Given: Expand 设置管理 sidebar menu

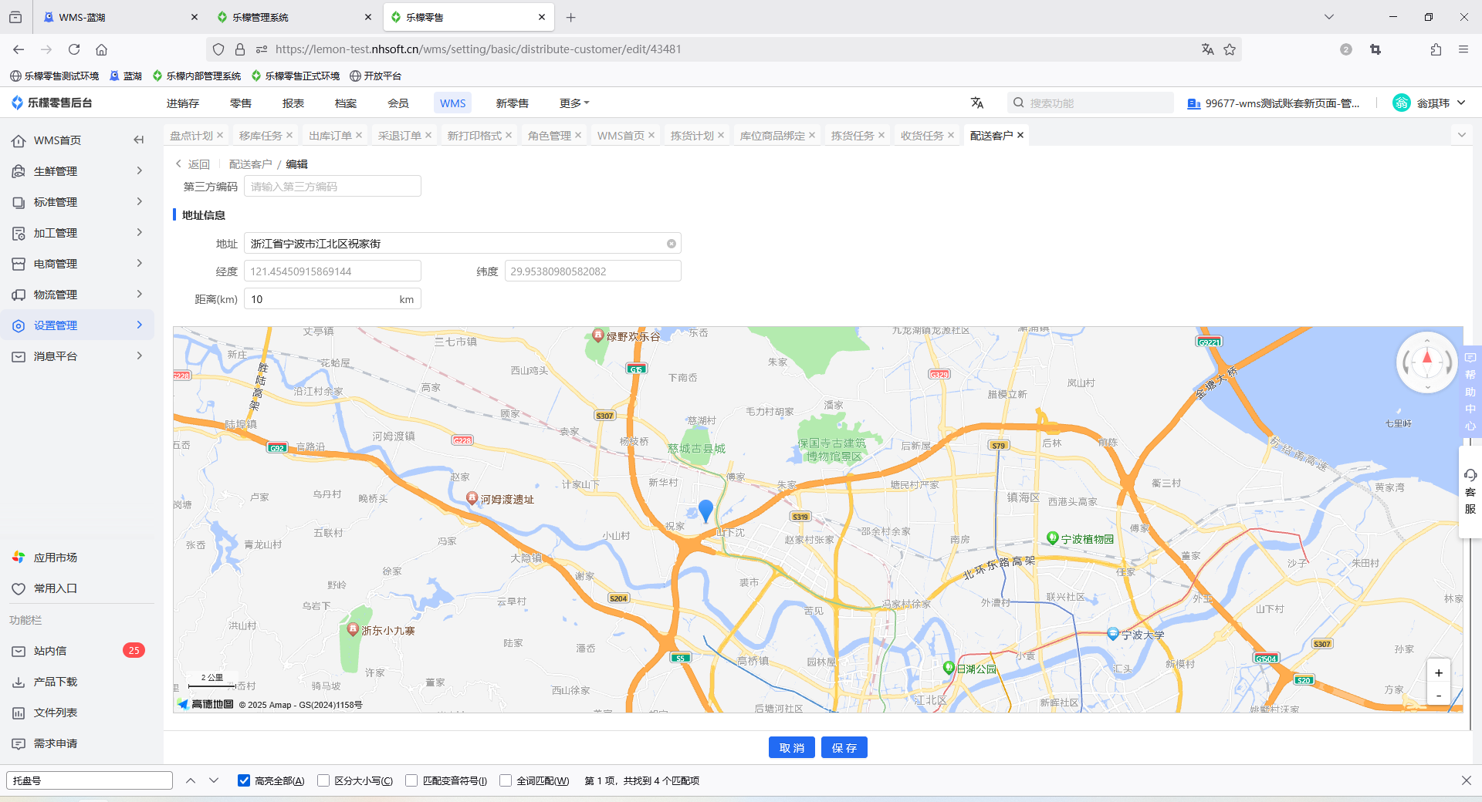Looking at the screenshot, I should [x=77, y=325].
